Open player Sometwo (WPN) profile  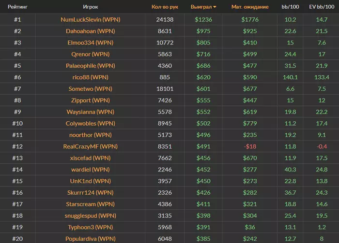(91, 89)
